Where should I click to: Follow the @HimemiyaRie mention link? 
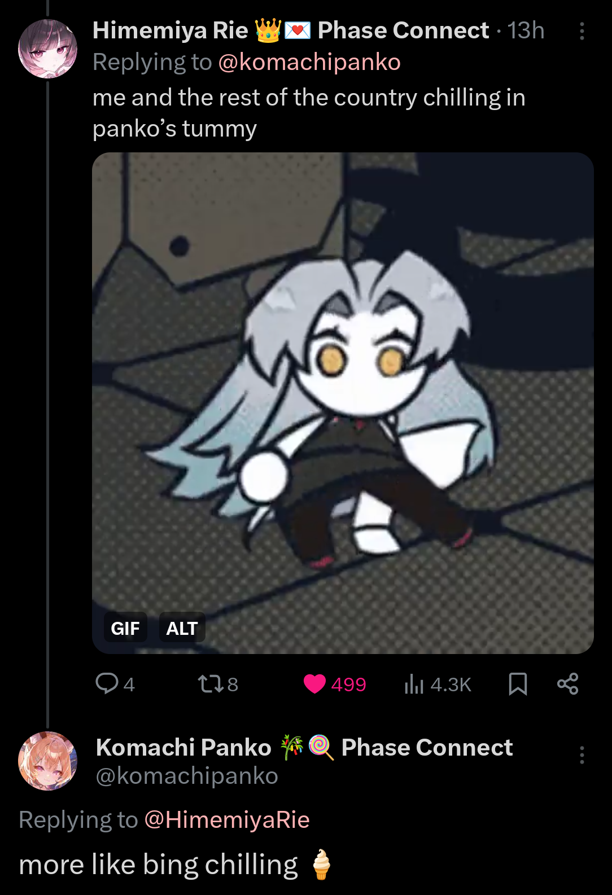pos(227,819)
